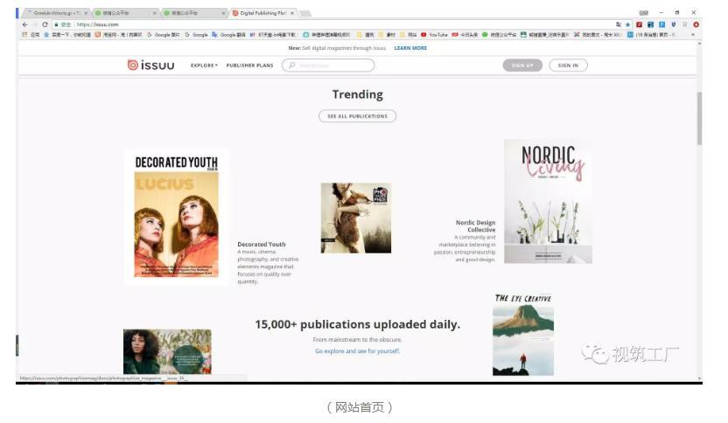The height and width of the screenshot is (423, 728).
Task: Click inside the issuu search field
Action: click(328, 66)
